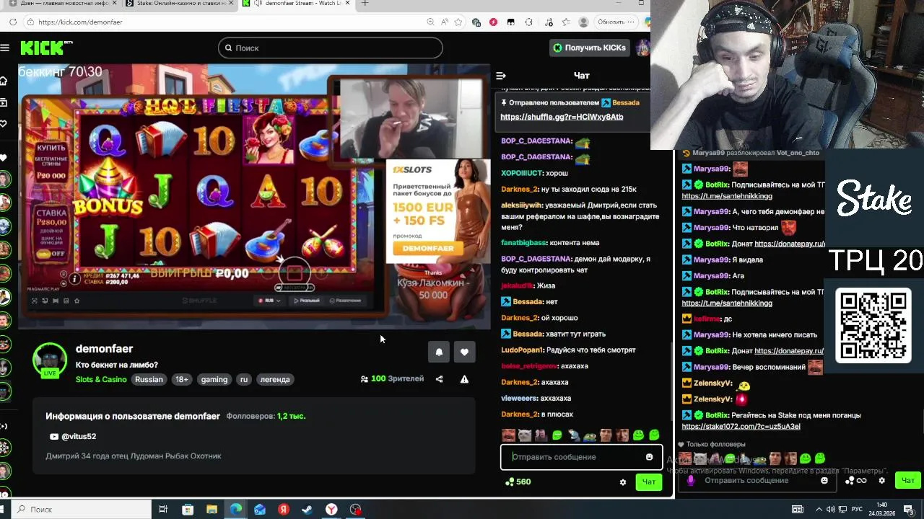
Task: Open Task View on the taskbar
Action: point(163,510)
